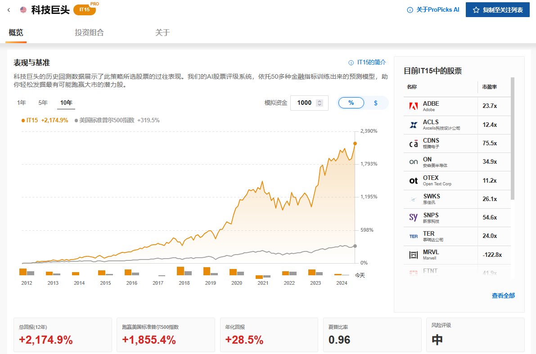
Task: Select the 10年 time range
Action: tap(66, 103)
